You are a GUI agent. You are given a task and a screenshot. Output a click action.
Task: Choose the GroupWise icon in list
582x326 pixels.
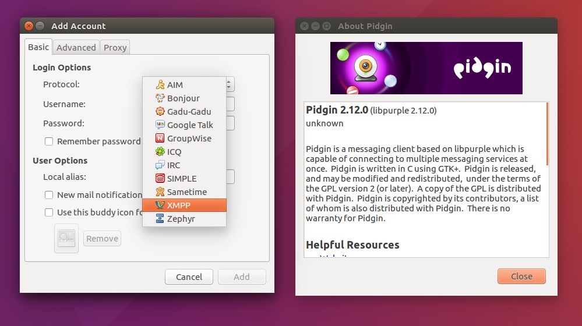click(x=160, y=139)
